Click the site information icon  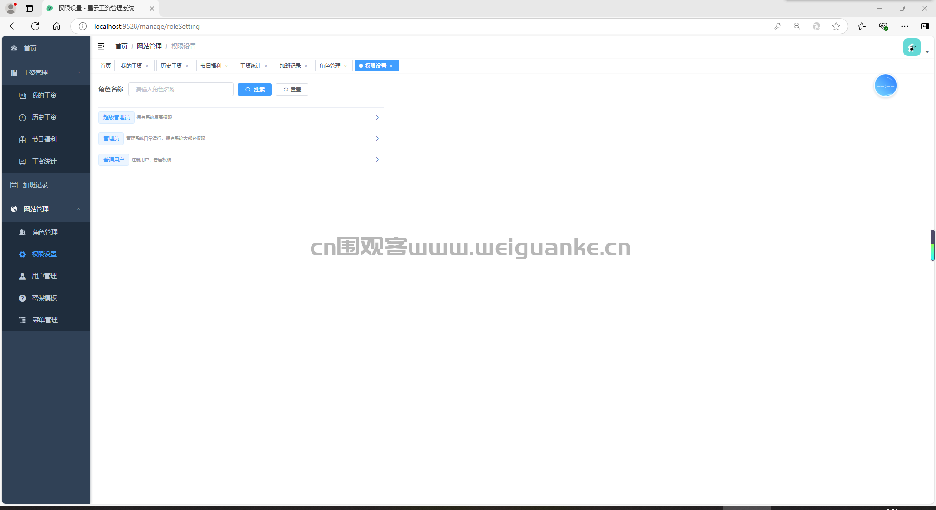[x=83, y=26]
